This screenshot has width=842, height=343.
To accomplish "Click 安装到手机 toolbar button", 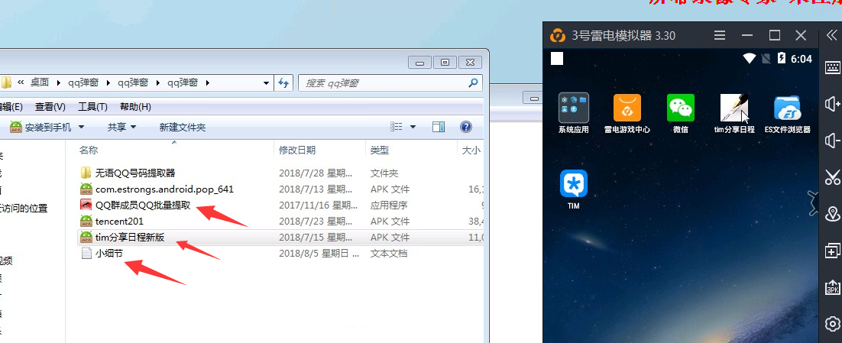I will coord(42,128).
